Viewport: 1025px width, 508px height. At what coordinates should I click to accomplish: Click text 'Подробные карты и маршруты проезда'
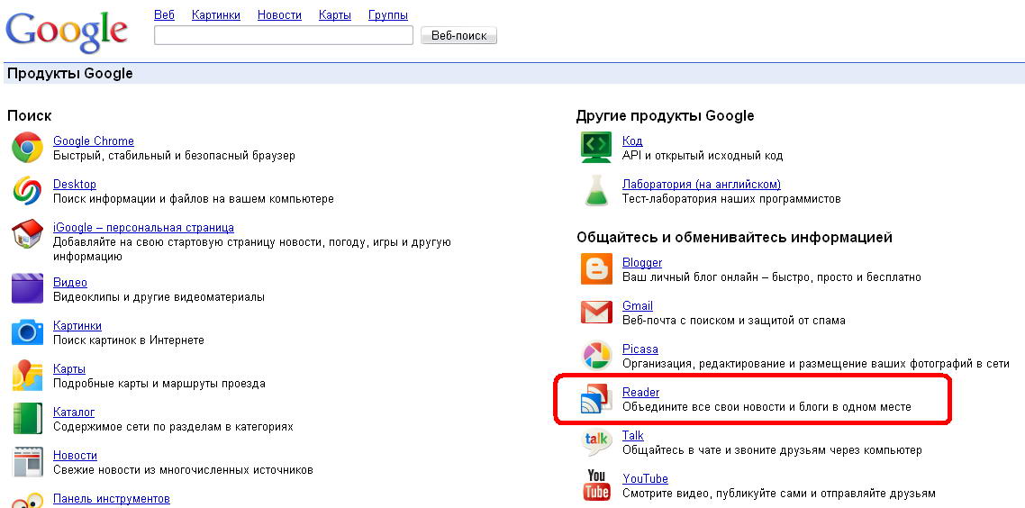tap(159, 383)
